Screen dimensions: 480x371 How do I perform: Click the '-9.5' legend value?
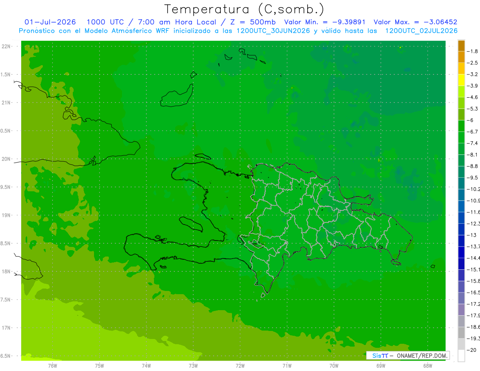coord(472,177)
